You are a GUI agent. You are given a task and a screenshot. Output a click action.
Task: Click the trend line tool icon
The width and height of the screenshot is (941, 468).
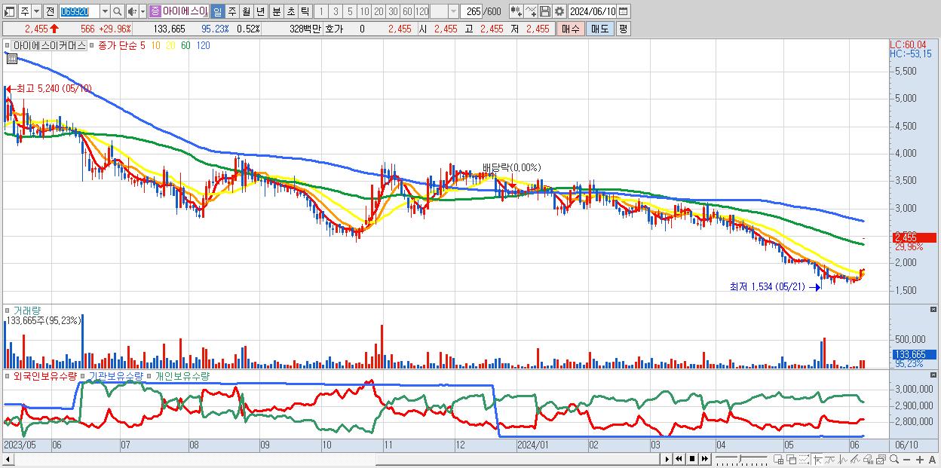(830, 459)
